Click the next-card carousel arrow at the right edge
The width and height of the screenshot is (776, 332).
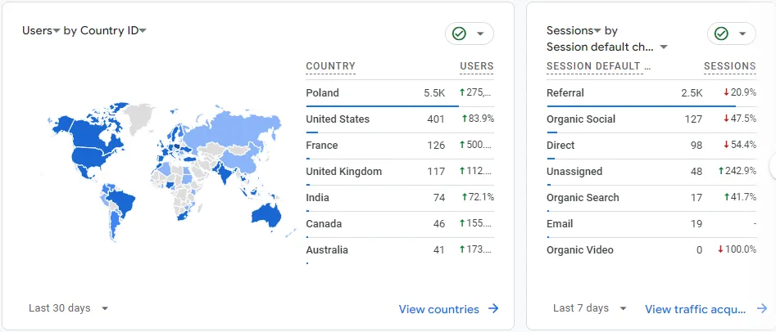point(773,166)
